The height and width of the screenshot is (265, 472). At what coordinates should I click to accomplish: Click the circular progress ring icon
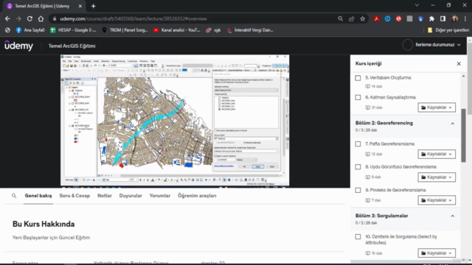click(x=407, y=45)
